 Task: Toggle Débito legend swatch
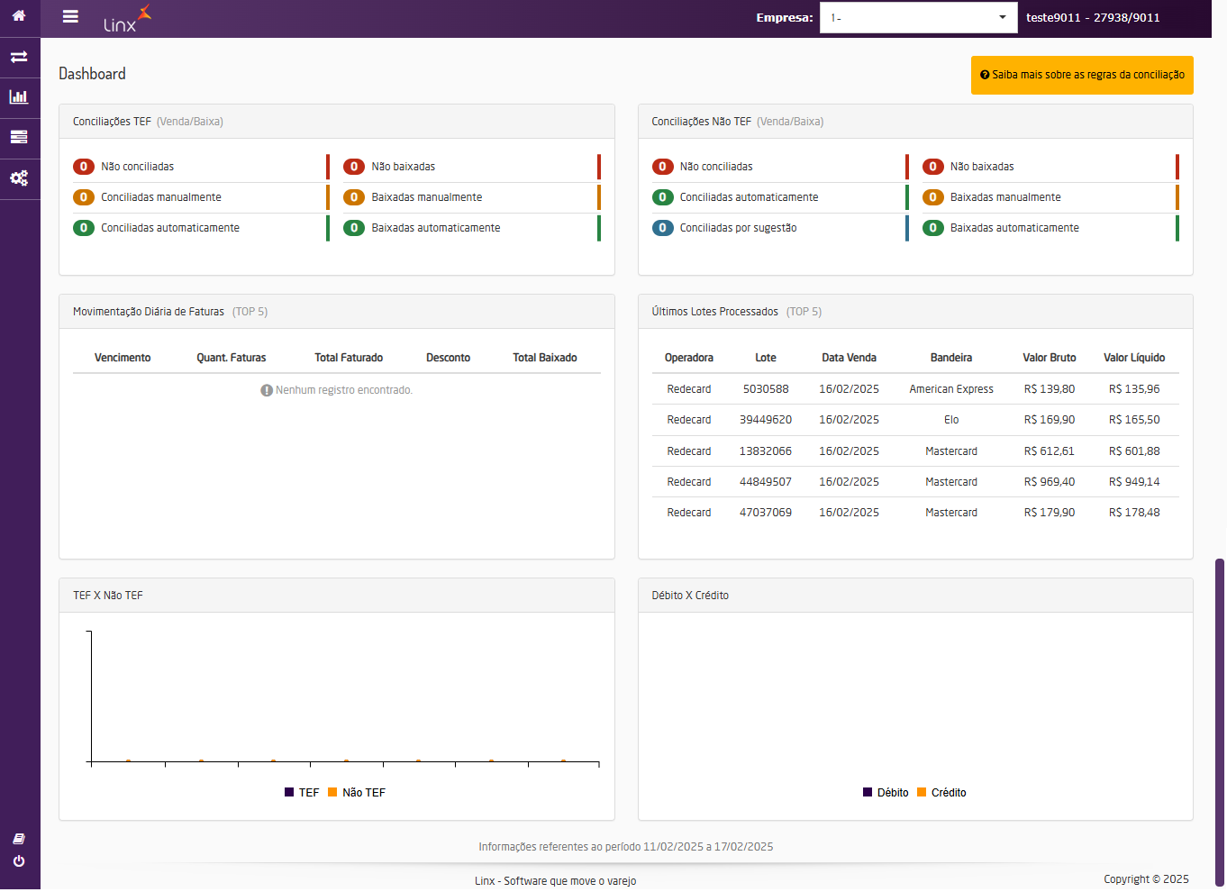868,793
